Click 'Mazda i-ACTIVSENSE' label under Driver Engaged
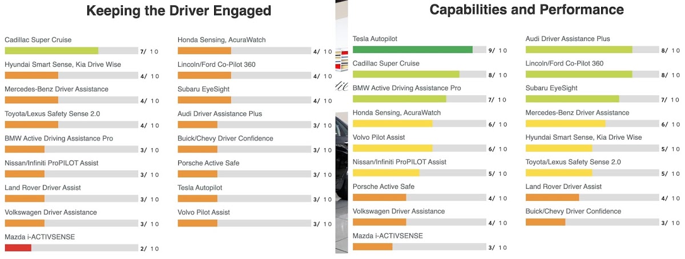 click(40, 237)
